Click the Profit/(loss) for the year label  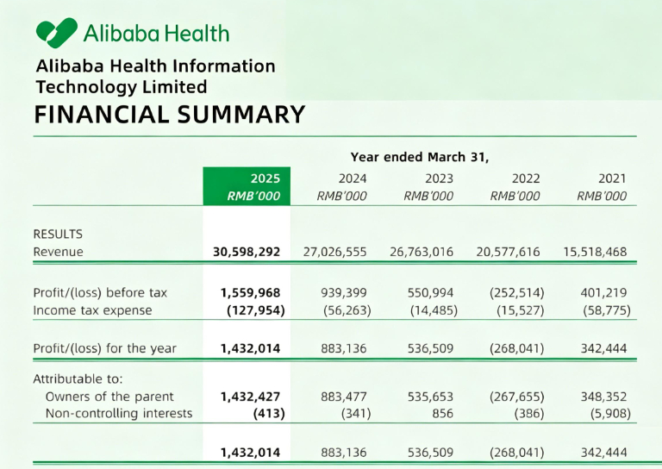pyautogui.click(x=104, y=348)
